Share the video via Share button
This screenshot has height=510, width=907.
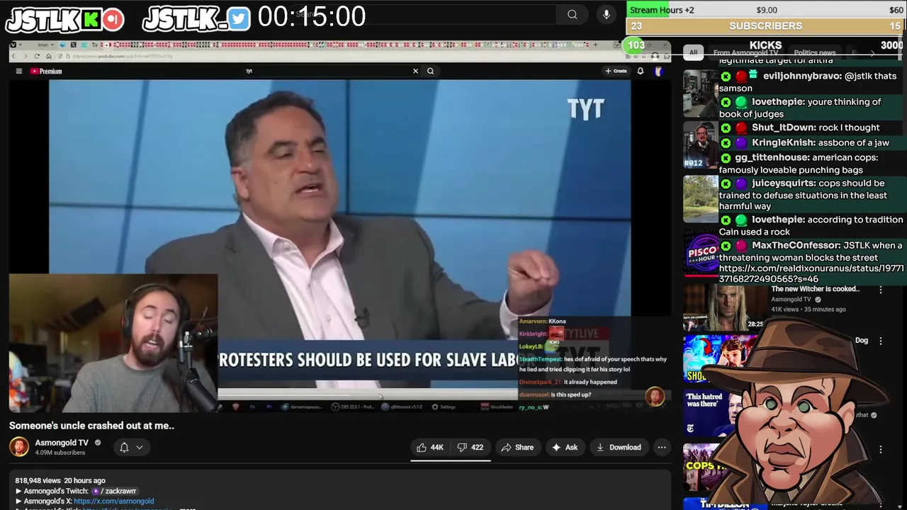click(517, 447)
